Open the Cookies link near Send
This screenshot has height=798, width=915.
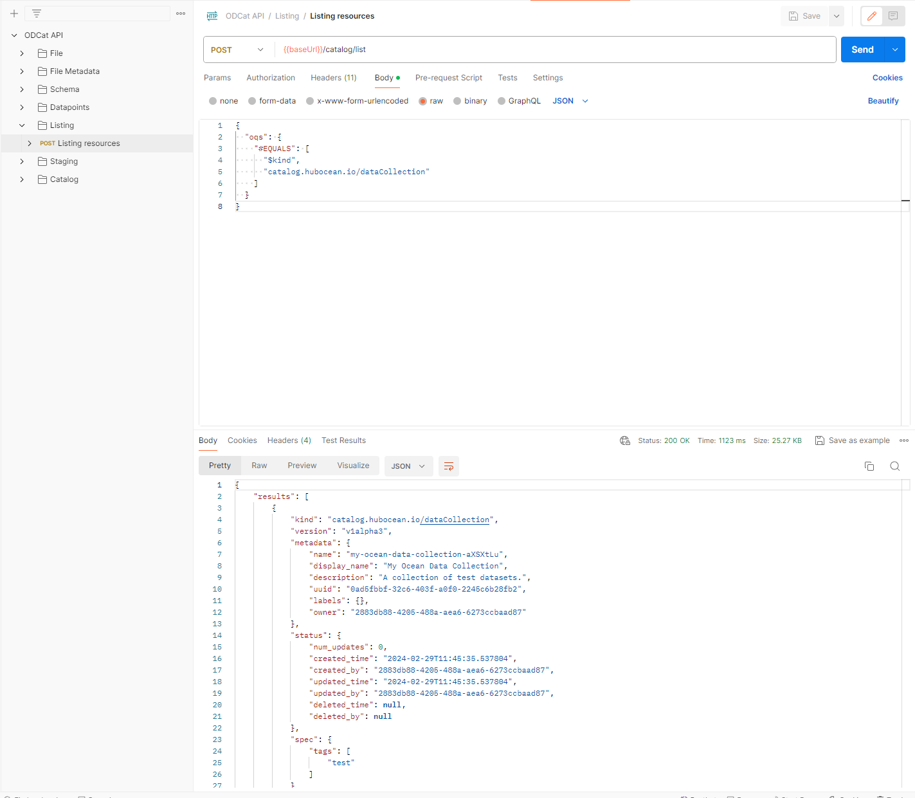click(x=887, y=78)
